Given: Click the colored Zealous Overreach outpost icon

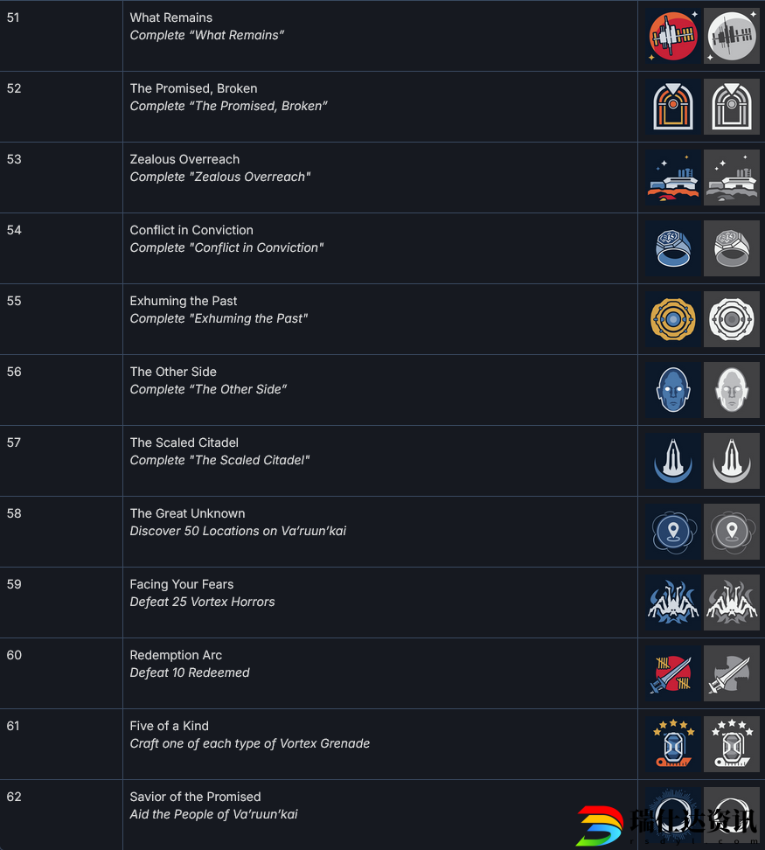Looking at the screenshot, I should (673, 178).
